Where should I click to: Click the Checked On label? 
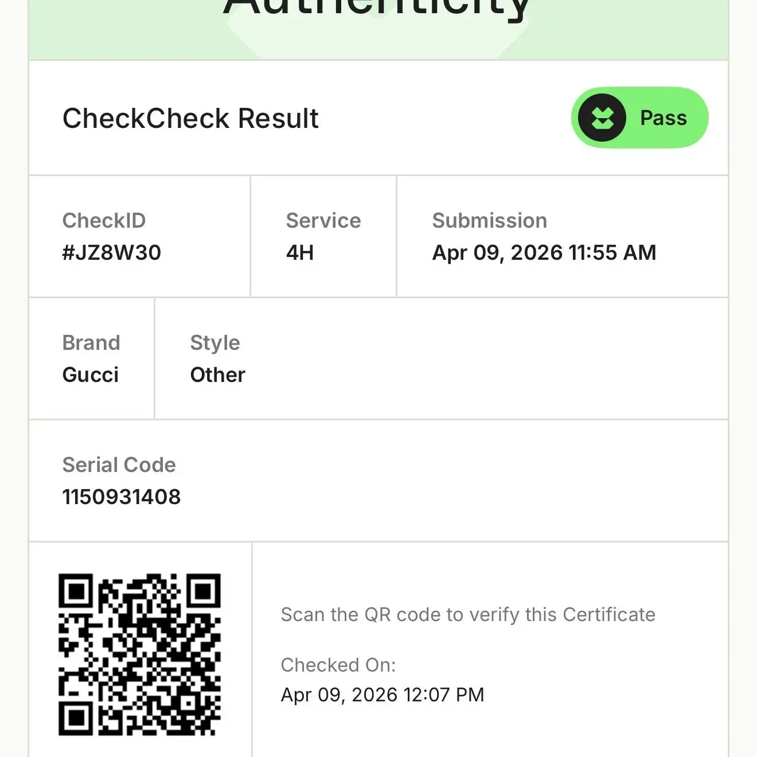tap(338, 665)
